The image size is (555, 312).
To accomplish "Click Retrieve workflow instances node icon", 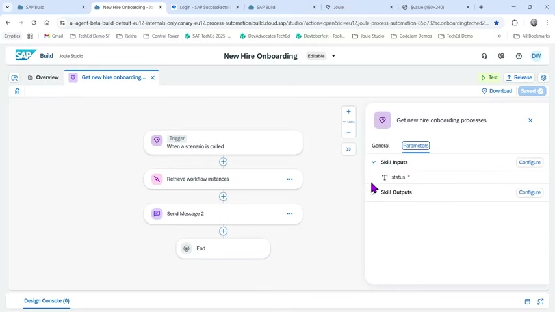I will 157,179.
